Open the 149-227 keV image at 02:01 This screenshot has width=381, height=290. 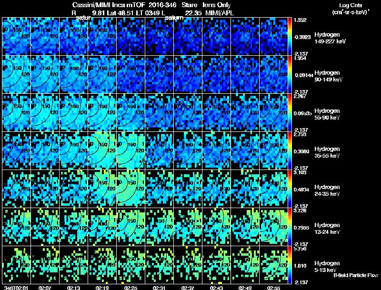click(16, 37)
